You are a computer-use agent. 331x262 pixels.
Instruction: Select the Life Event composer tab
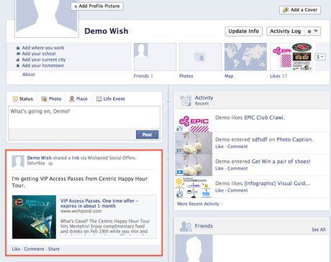(110, 99)
